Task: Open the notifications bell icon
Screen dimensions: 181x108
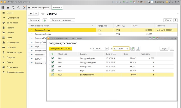Action: coord(23,8)
